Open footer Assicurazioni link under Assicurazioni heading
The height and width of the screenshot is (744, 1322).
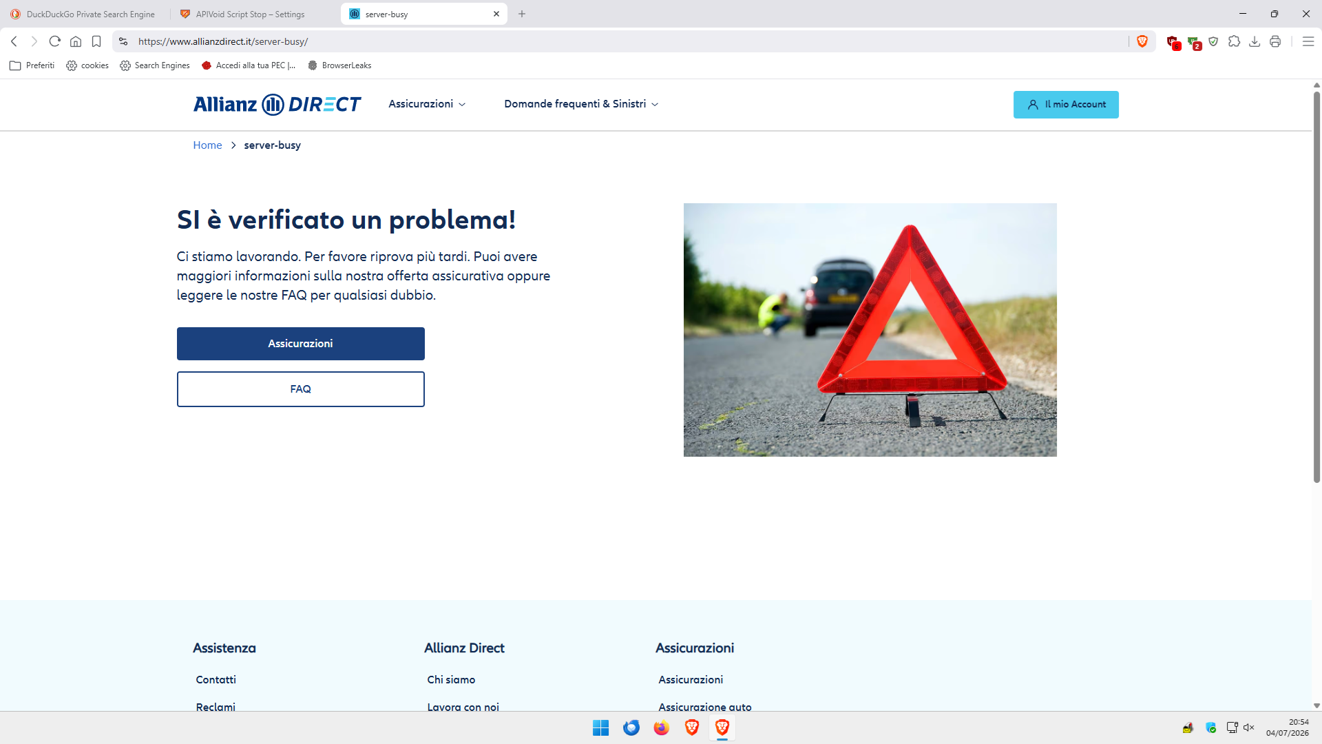pos(691,680)
